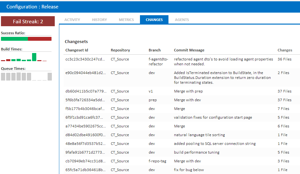
Task: Click the Commit Message column header
Action: click(x=189, y=50)
